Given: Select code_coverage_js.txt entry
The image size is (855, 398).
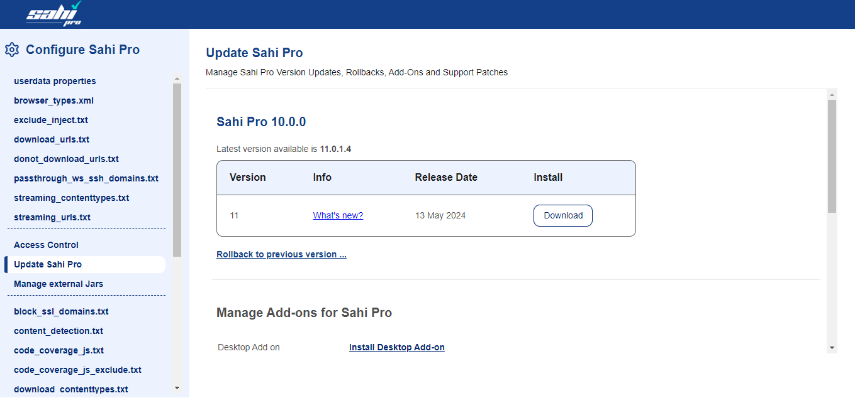Looking at the screenshot, I should pos(59,350).
